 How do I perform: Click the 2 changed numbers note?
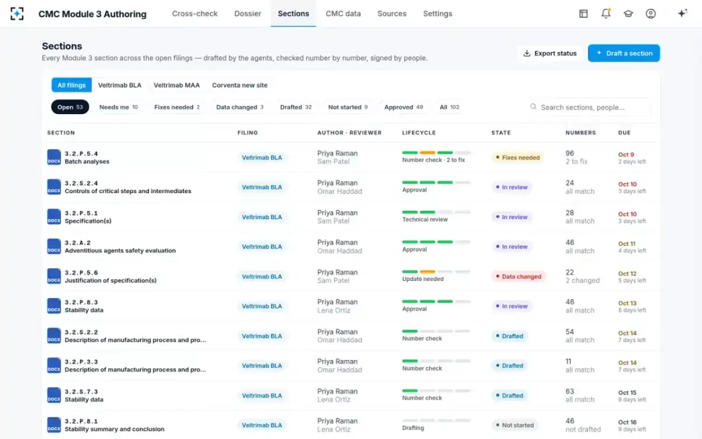(x=583, y=280)
